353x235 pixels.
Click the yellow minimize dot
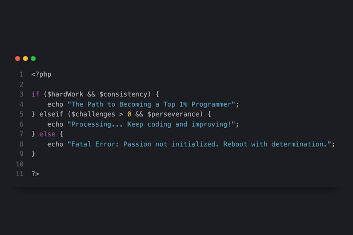pos(25,59)
